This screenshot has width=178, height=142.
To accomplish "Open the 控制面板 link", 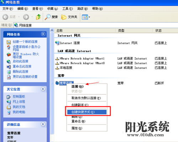I will click(x=19, y=96).
